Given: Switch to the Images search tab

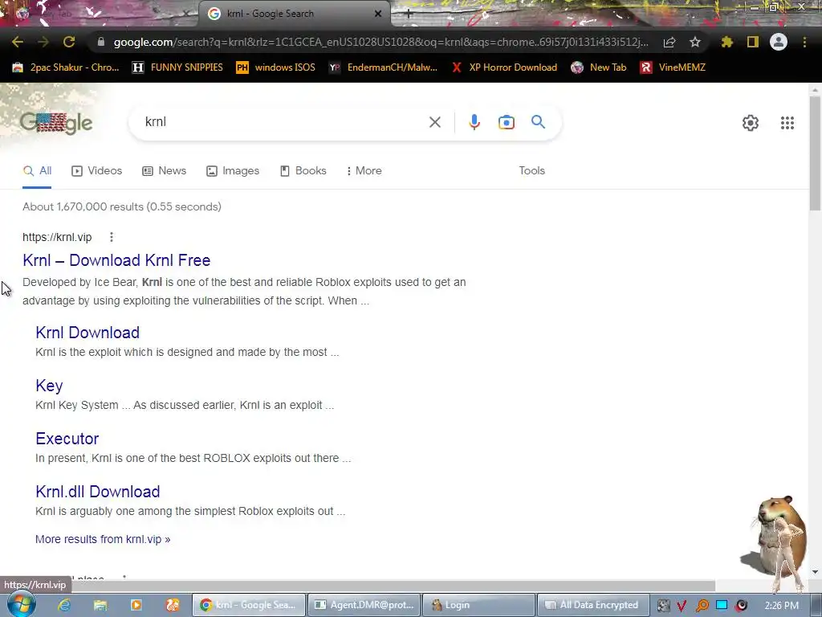Looking at the screenshot, I should (233, 170).
